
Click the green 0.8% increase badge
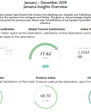pos(45,66)
